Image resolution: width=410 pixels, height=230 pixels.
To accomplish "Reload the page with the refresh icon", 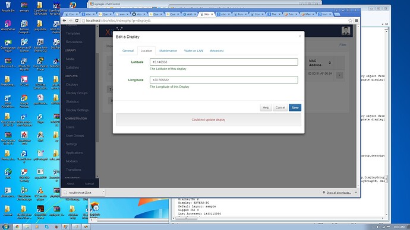I will [x=77, y=20].
